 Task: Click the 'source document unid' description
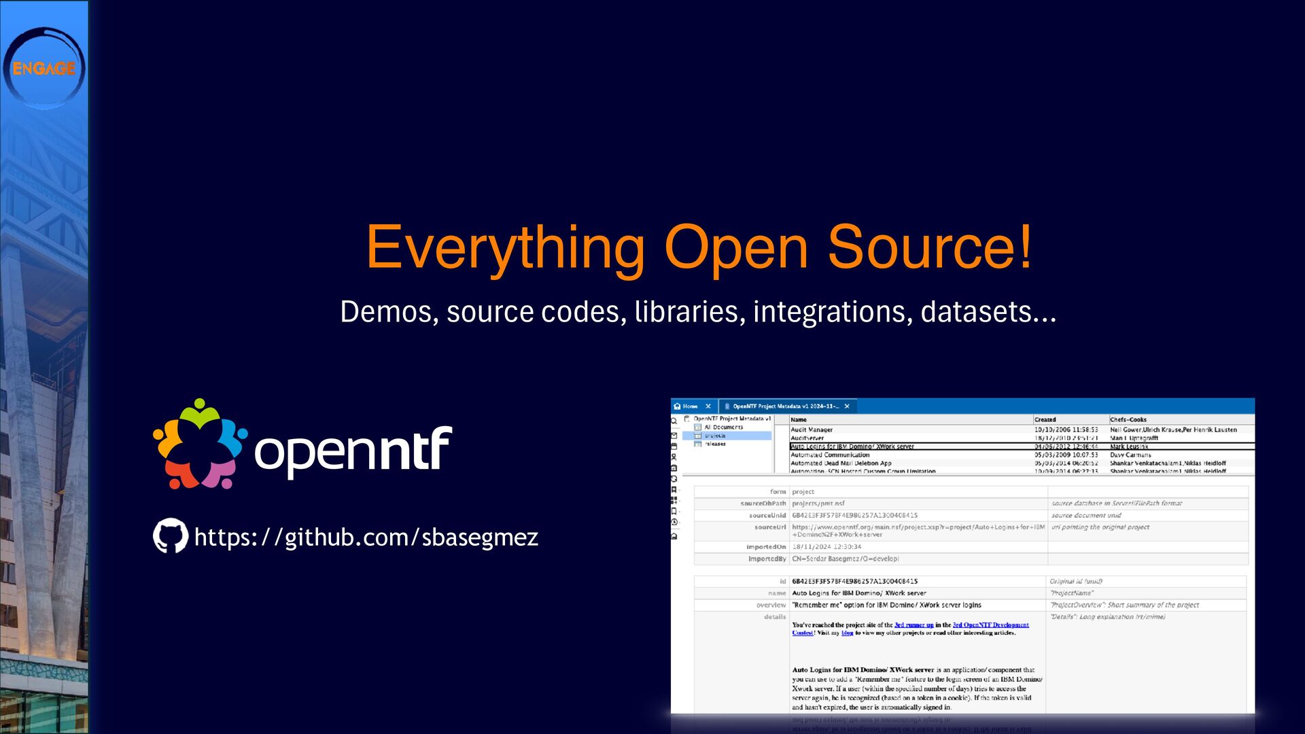[x=1086, y=515]
